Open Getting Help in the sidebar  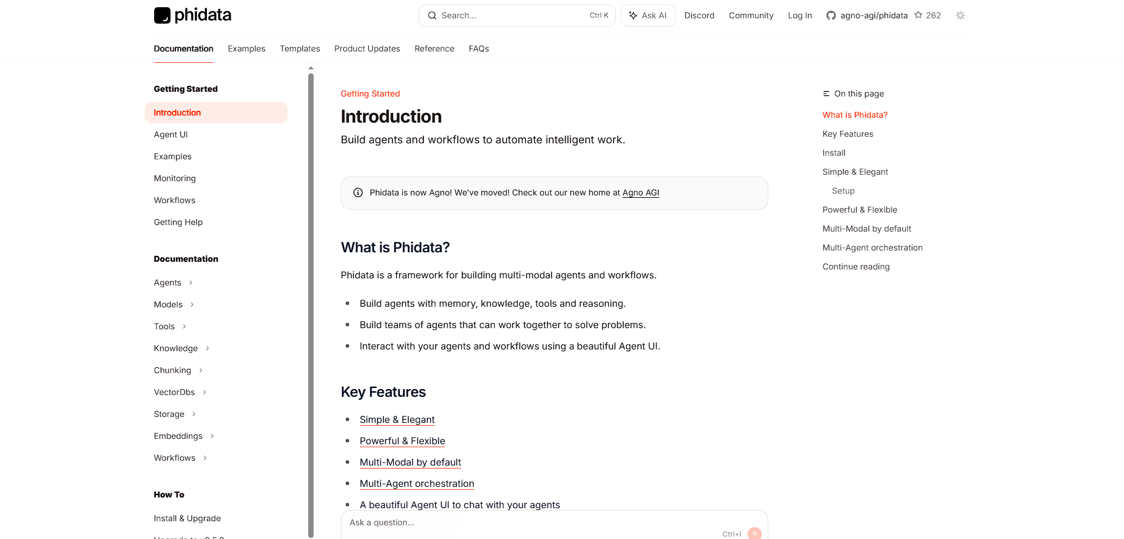tap(178, 222)
